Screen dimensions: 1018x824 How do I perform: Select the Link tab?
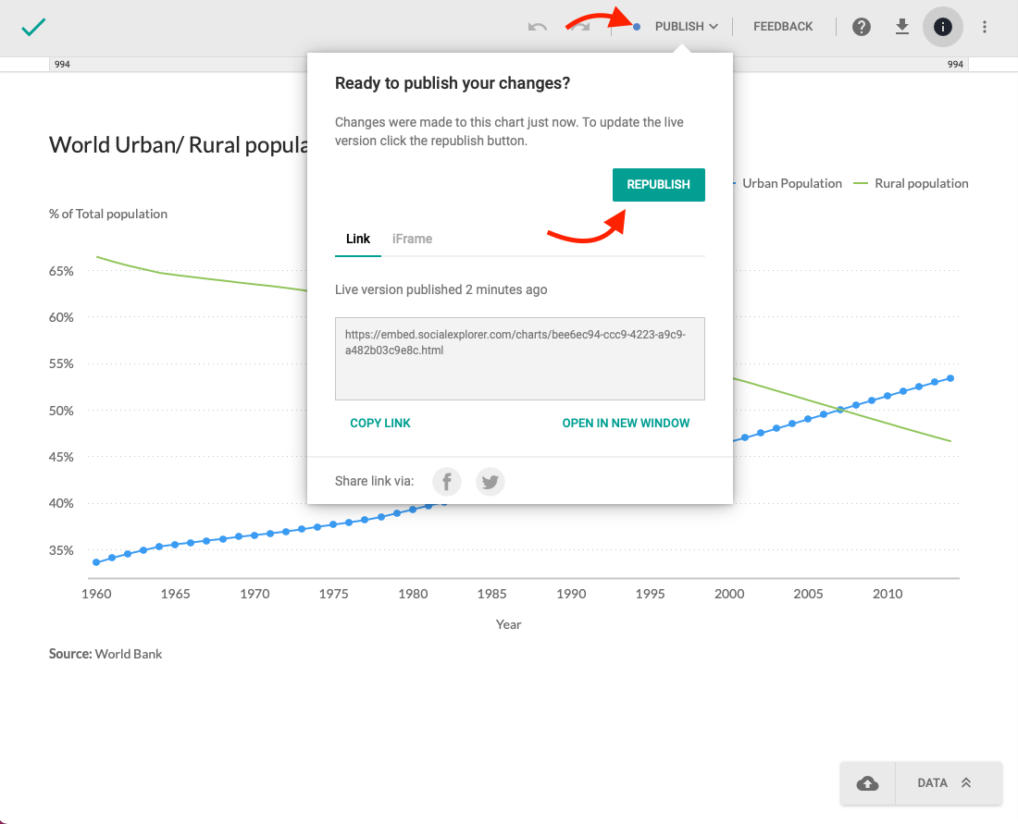[358, 239]
